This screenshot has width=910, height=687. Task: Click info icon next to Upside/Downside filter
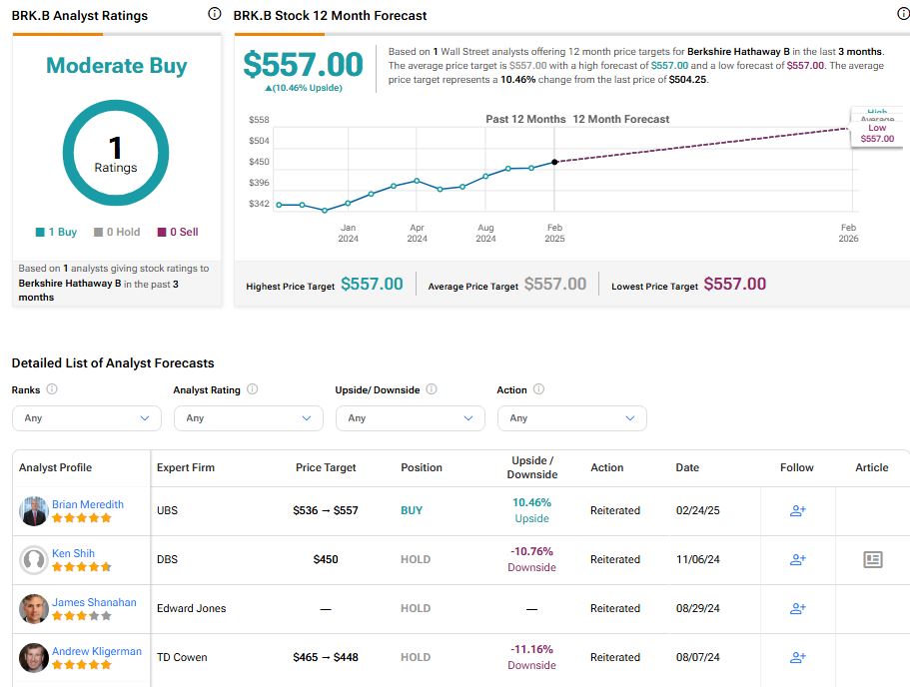(430, 389)
